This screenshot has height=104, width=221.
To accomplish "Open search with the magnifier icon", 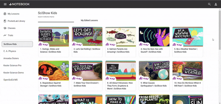I will pyautogui.click(x=209, y=4).
